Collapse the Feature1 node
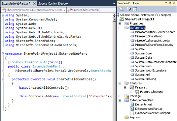 pyautogui.click(x=125, y=88)
